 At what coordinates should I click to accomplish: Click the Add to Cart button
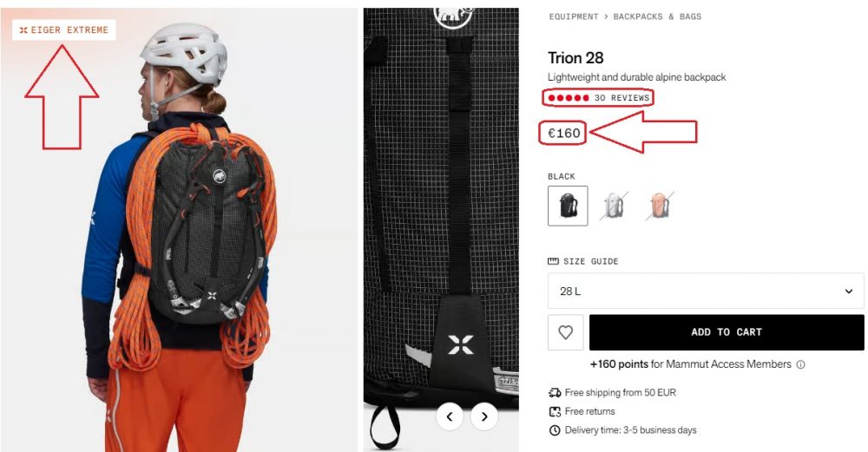727,332
